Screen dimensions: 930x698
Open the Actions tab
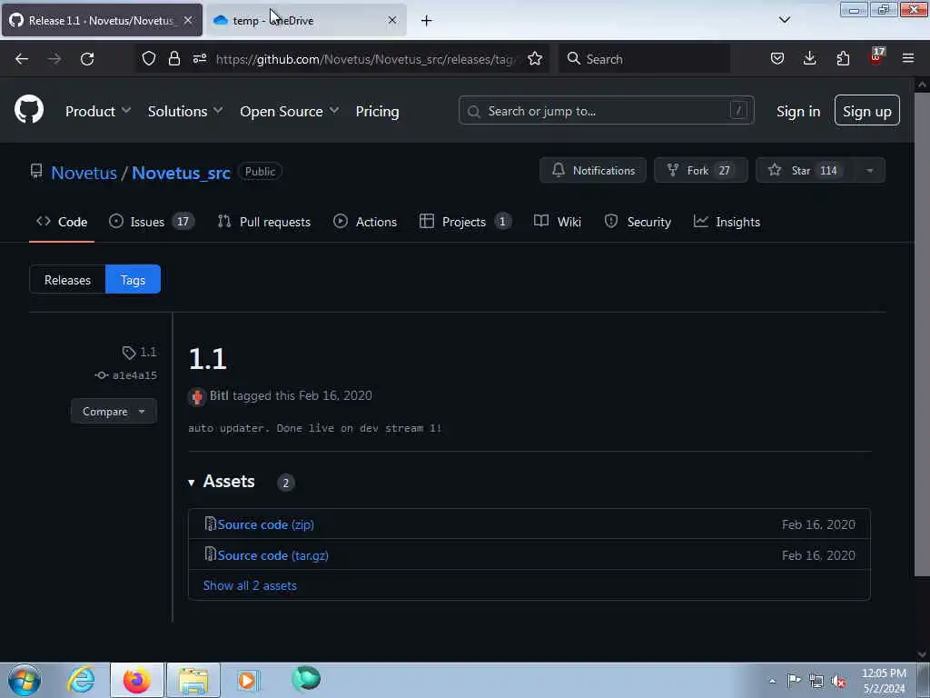365,222
